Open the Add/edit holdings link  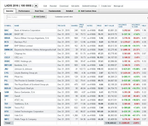(90, 6)
